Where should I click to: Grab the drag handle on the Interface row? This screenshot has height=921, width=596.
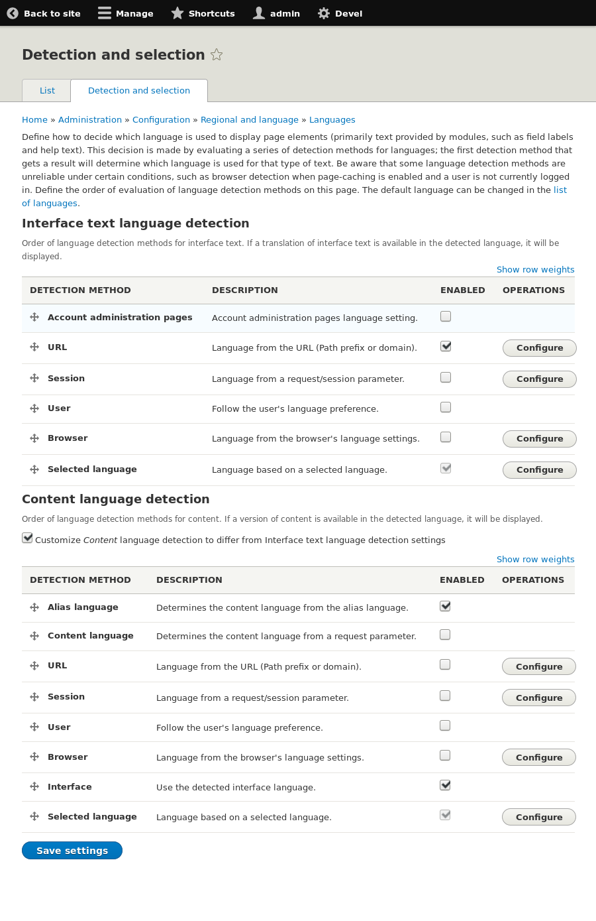pyautogui.click(x=34, y=786)
